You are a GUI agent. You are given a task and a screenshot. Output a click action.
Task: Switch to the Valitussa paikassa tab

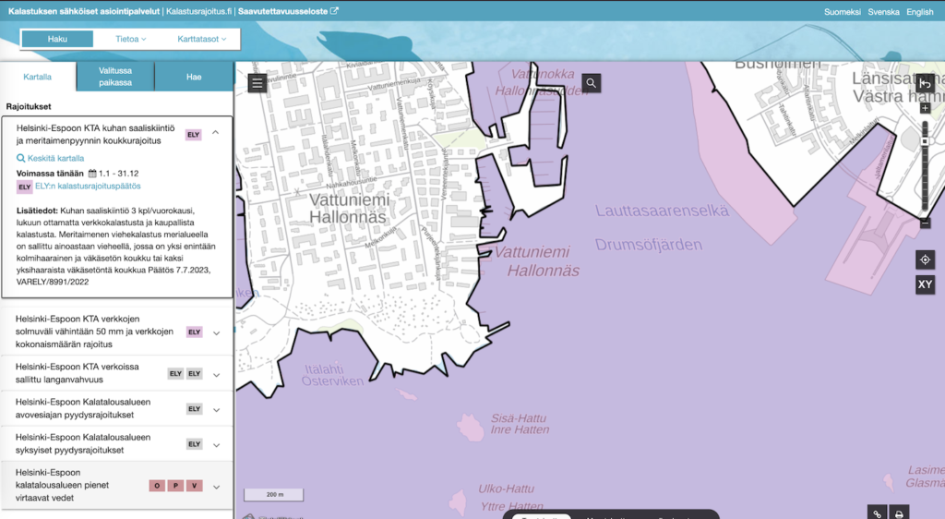click(x=115, y=77)
